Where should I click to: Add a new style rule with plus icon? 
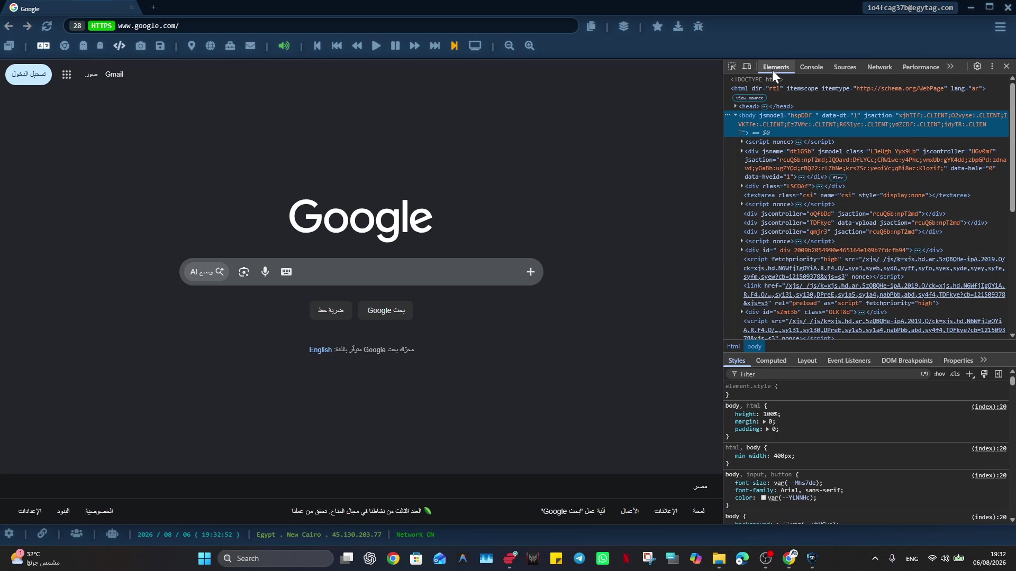(970, 374)
